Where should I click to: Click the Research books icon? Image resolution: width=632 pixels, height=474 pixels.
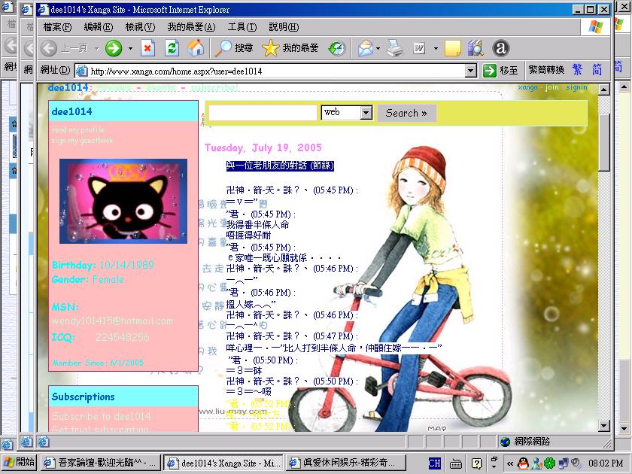coord(476,48)
